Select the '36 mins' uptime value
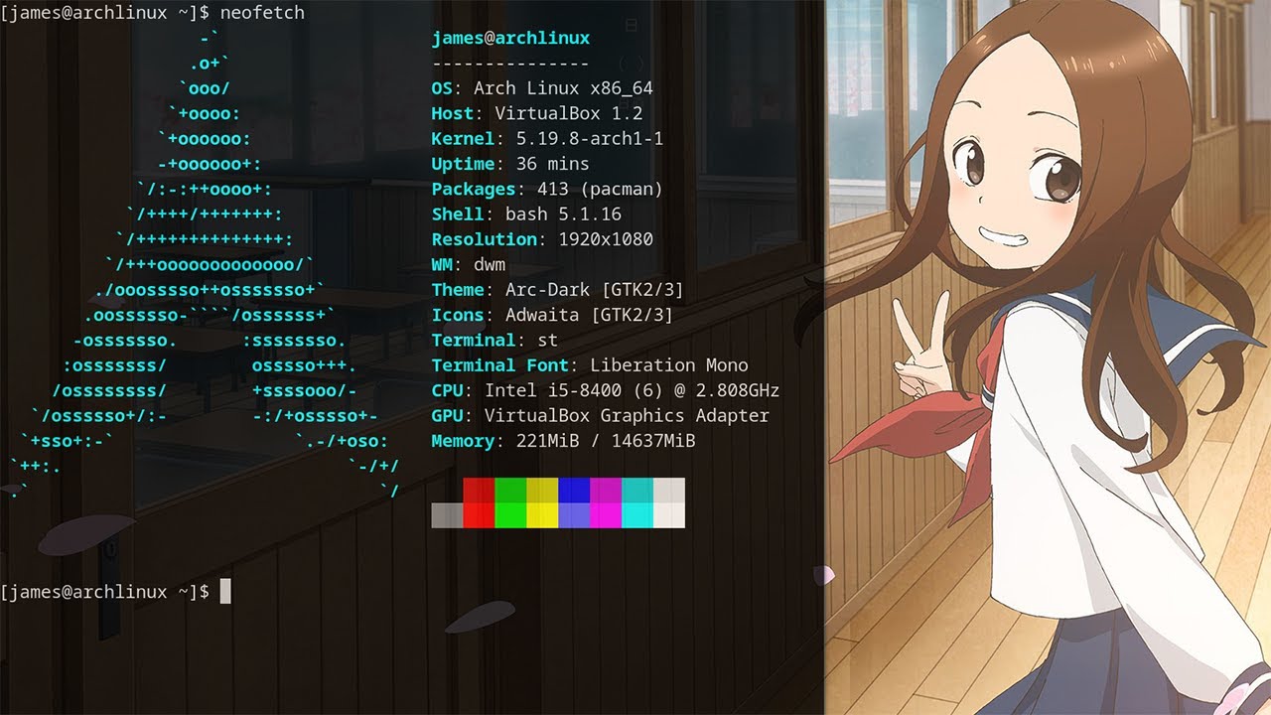 552,164
